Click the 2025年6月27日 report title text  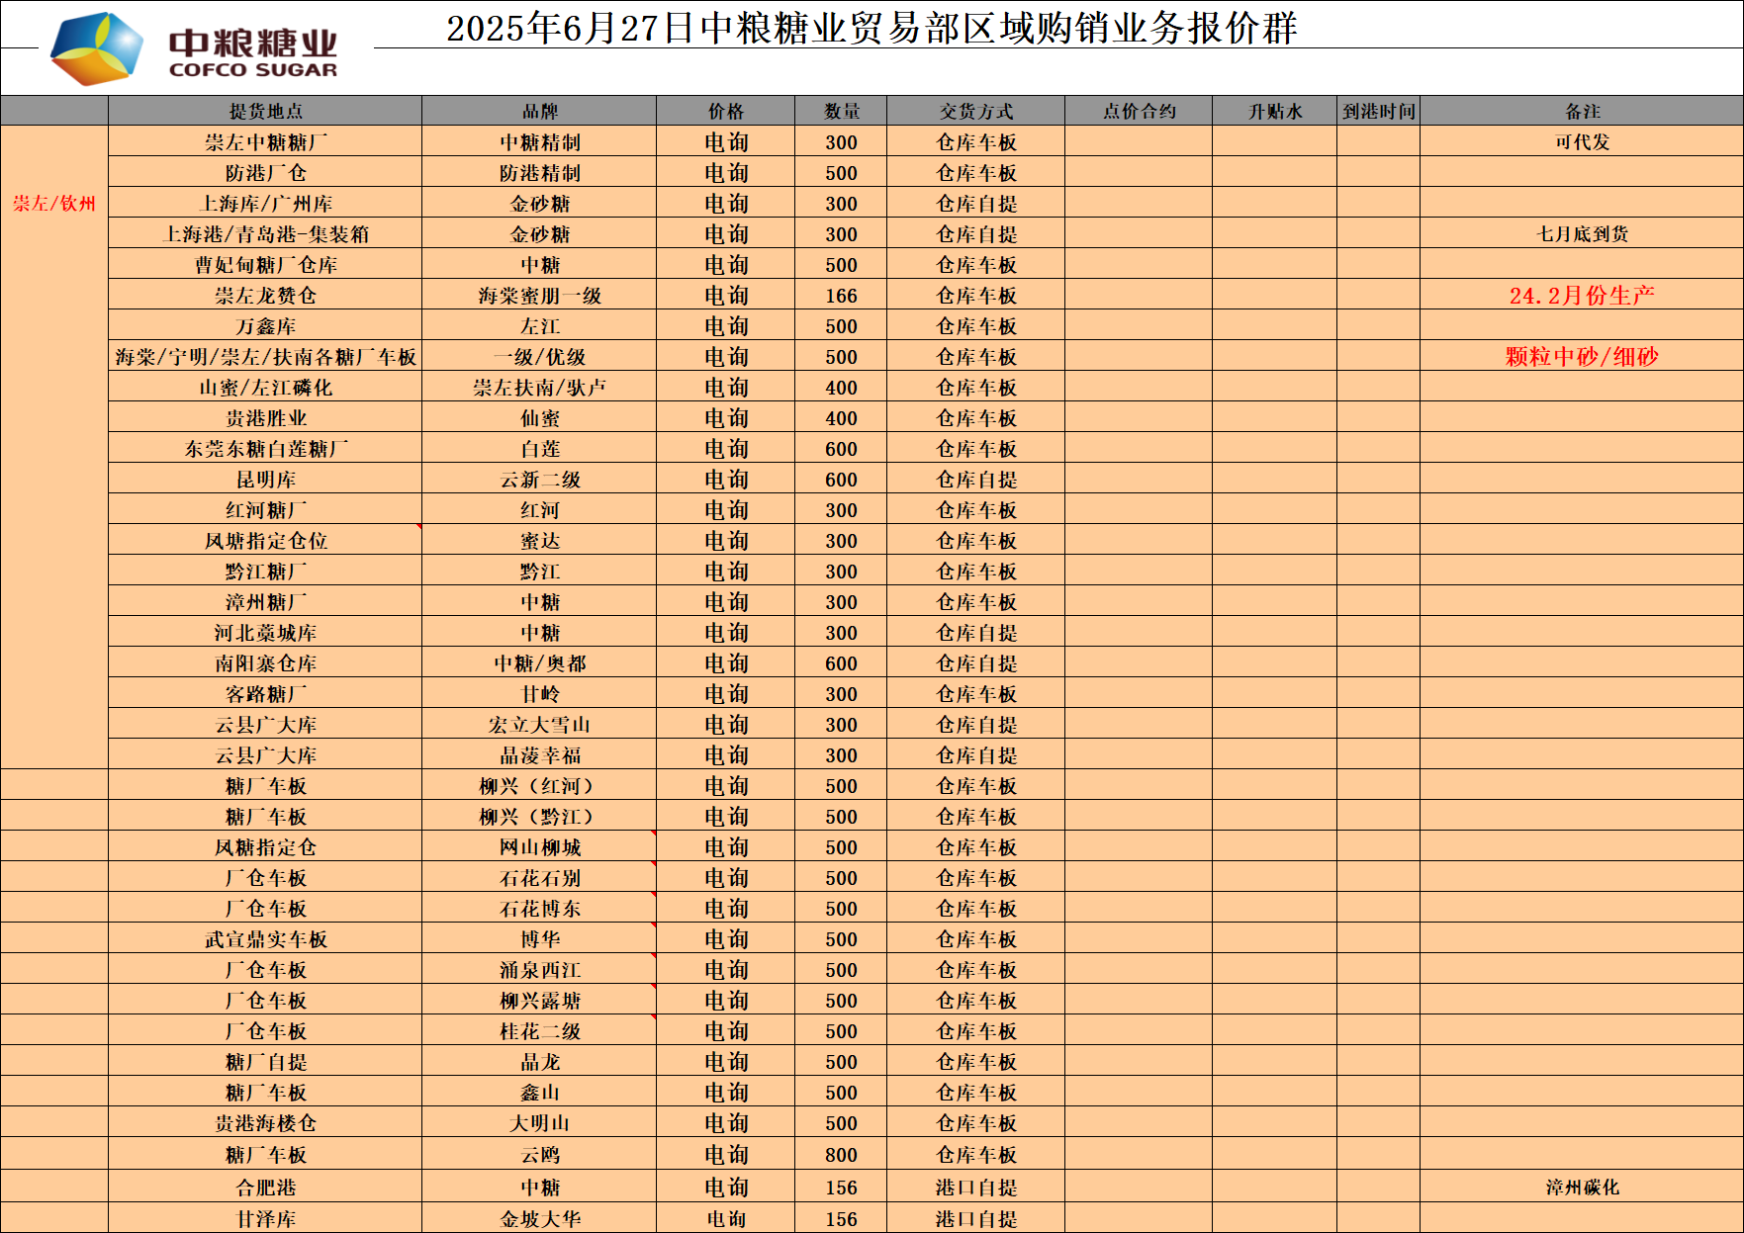[871, 28]
